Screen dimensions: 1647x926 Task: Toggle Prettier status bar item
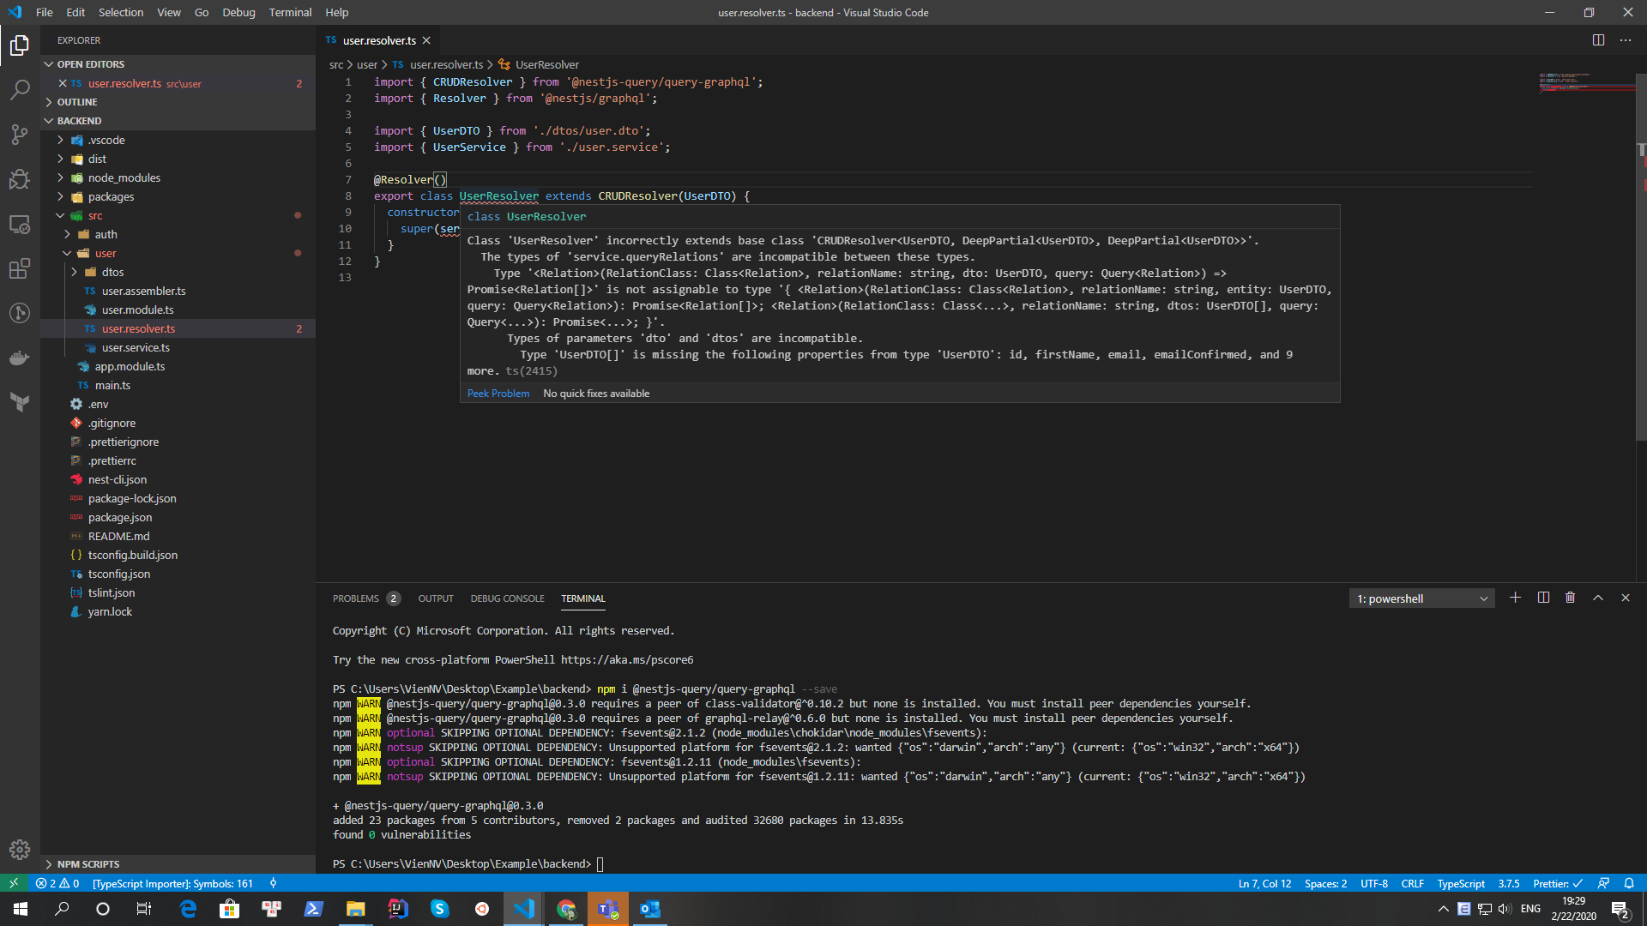(x=1557, y=883)
